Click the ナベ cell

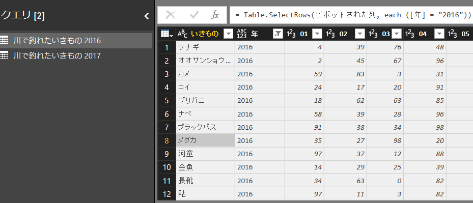pyautogui.click(x=205, y=114)
